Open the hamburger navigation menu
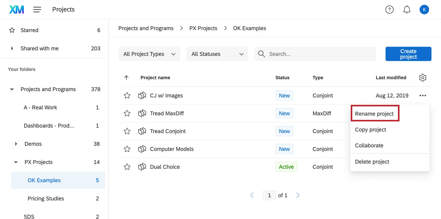Image resolution: width=441 pixels, height=219 pixels. pos(37,10)
